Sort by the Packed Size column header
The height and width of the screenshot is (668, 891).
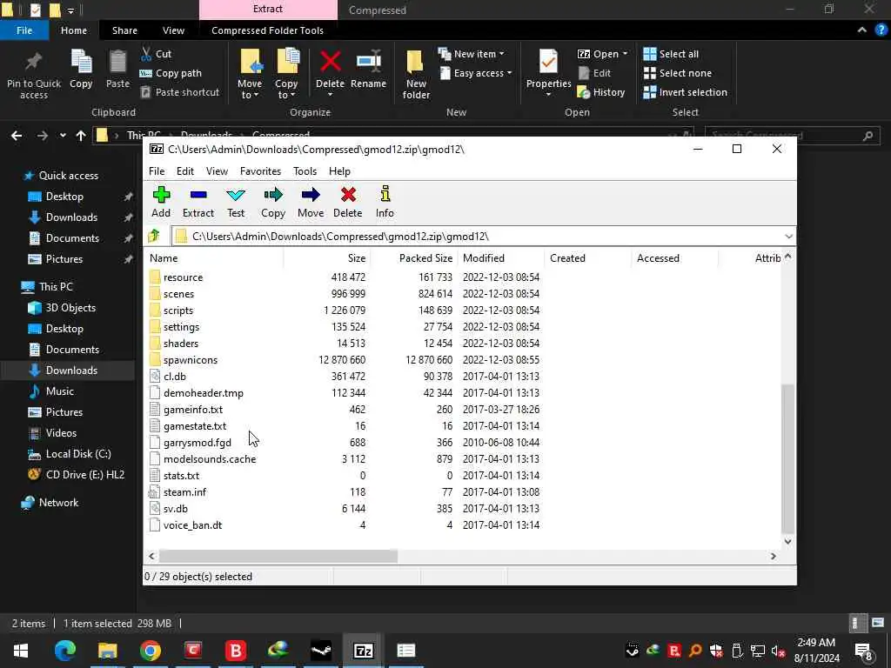click(x=413, y=257)
